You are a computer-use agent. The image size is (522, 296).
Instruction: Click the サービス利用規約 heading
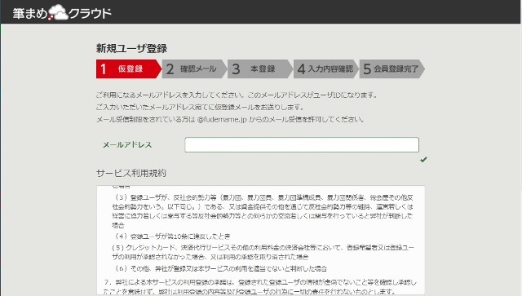(x=130, y=173)
